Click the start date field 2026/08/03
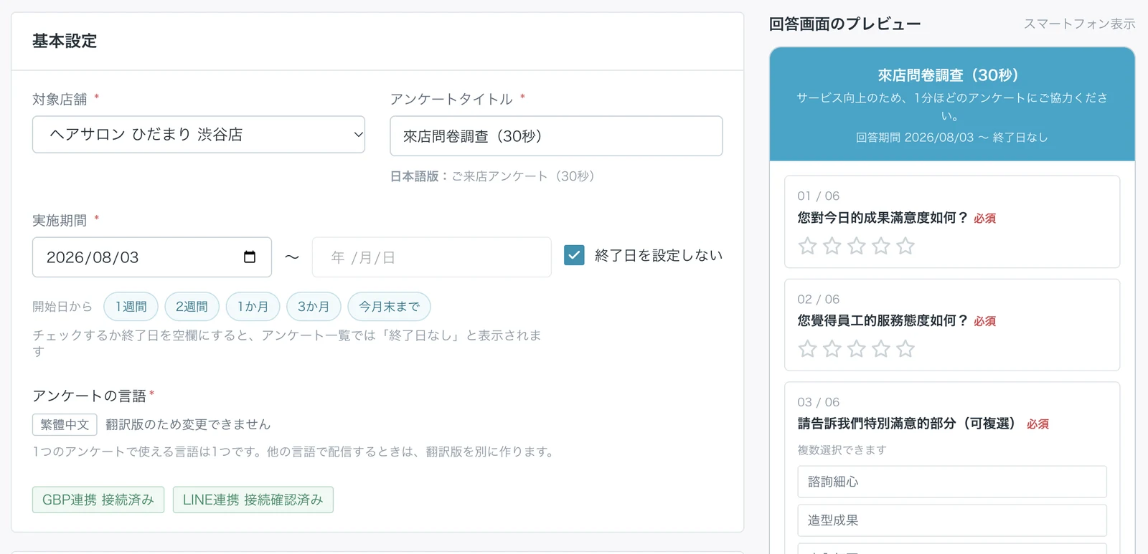This screenshot has width=1148, height=554. [152, 257]
